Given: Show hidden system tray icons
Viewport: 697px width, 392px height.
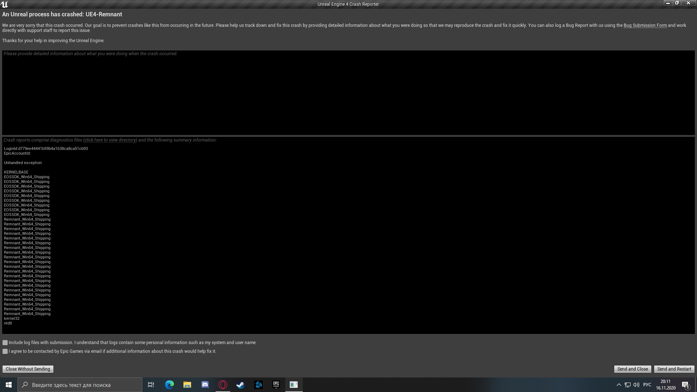Looking at the screenshot, I should click(619, 385).
